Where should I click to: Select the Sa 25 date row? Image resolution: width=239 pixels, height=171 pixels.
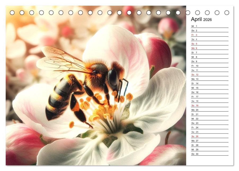click(x=210, y=132)
